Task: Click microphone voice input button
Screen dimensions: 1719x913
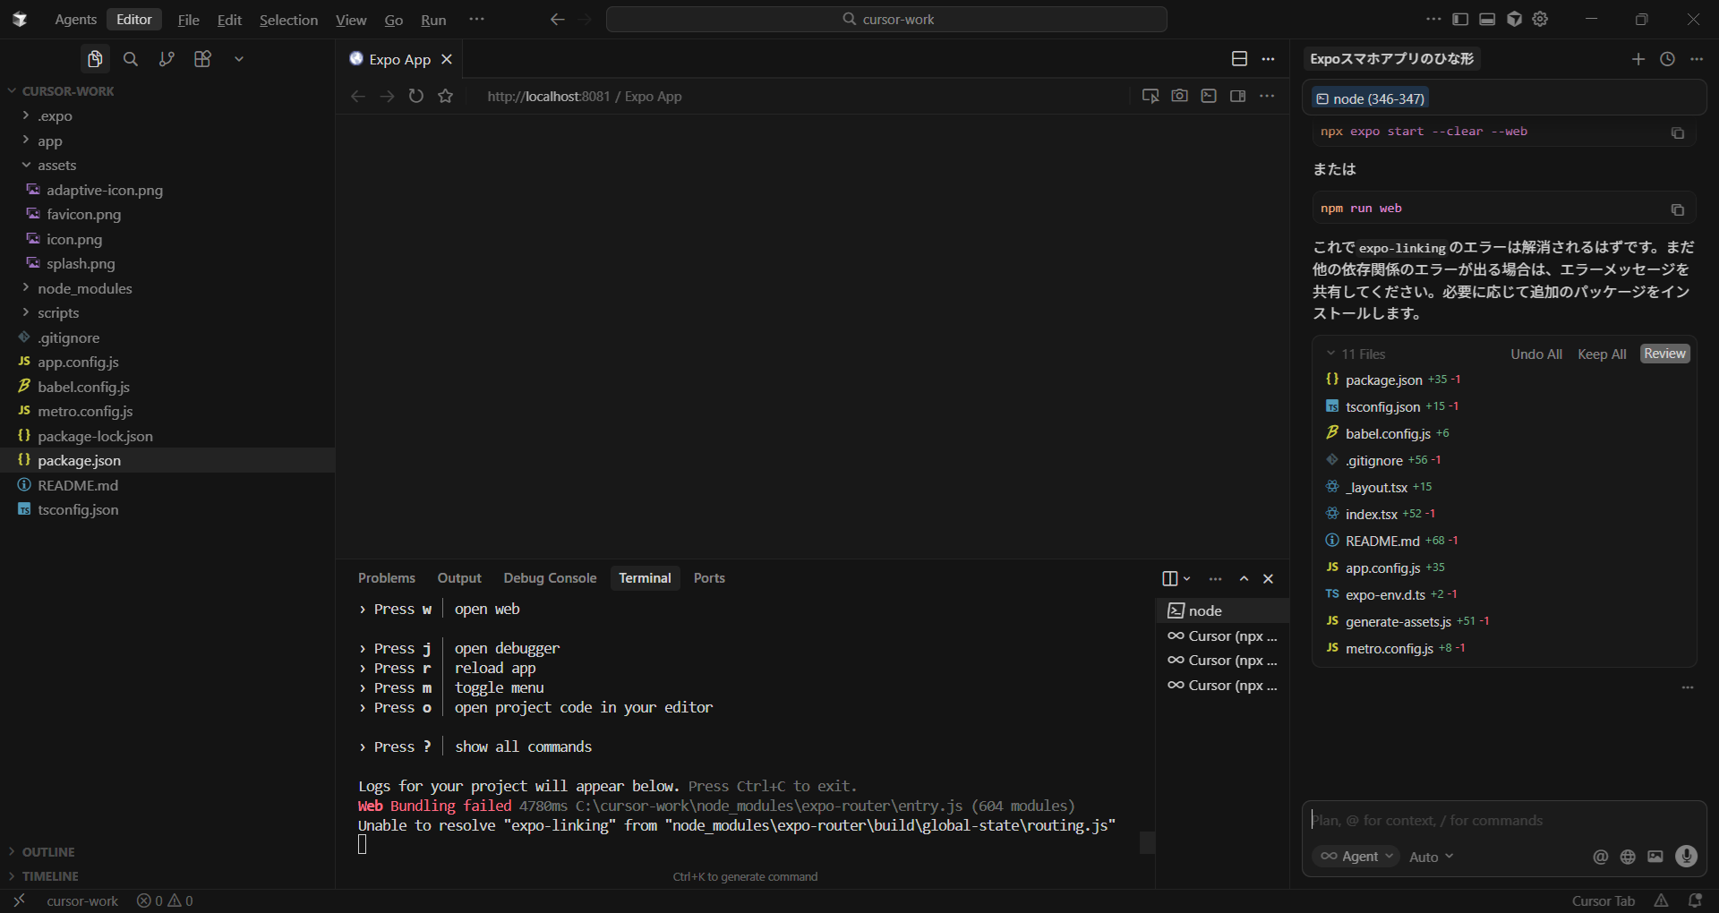Action: 1686,857
